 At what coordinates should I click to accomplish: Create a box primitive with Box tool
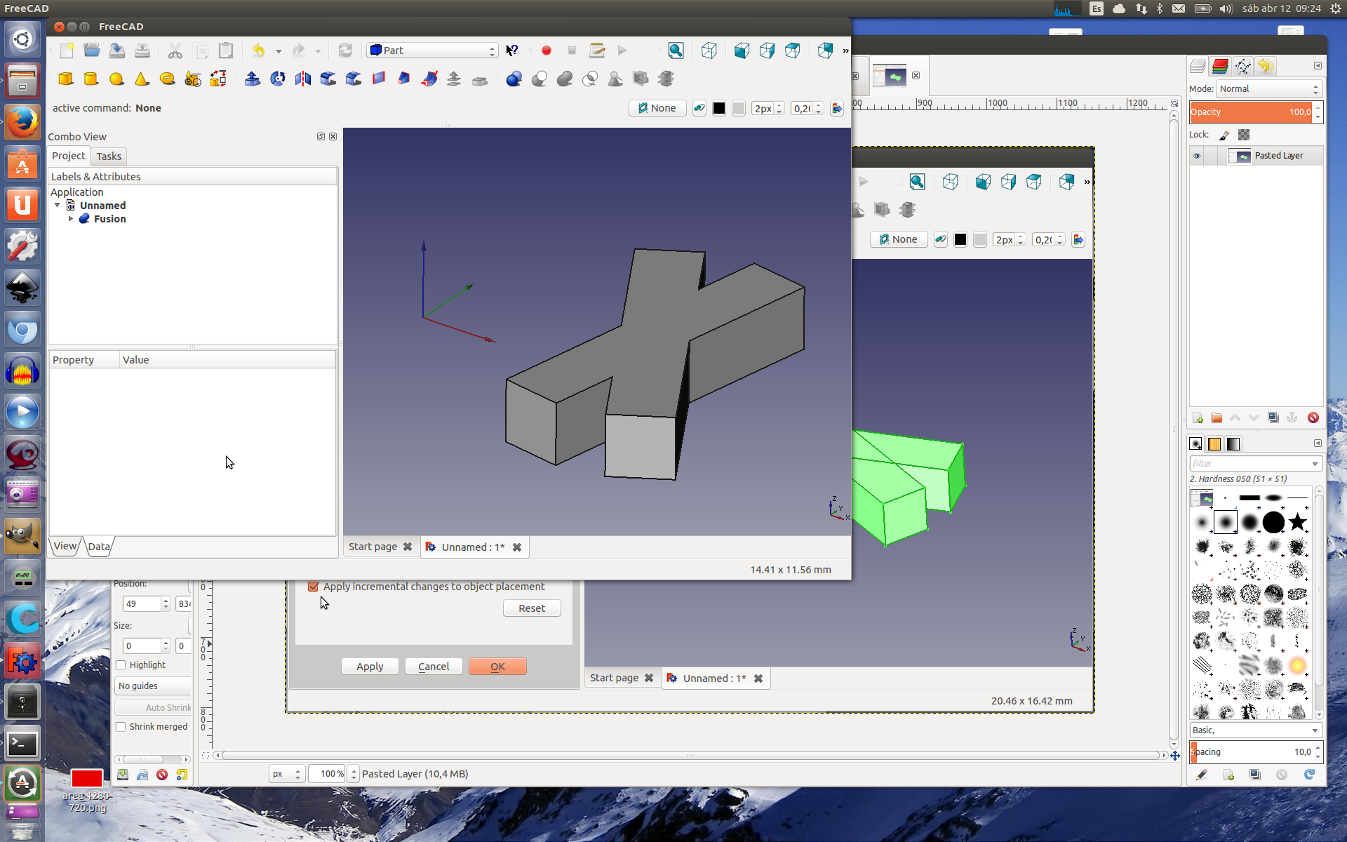(66, 79)
